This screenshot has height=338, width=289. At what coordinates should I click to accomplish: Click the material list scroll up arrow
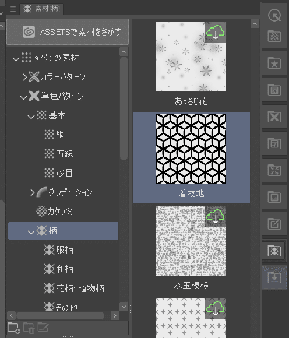click(255, 24)
